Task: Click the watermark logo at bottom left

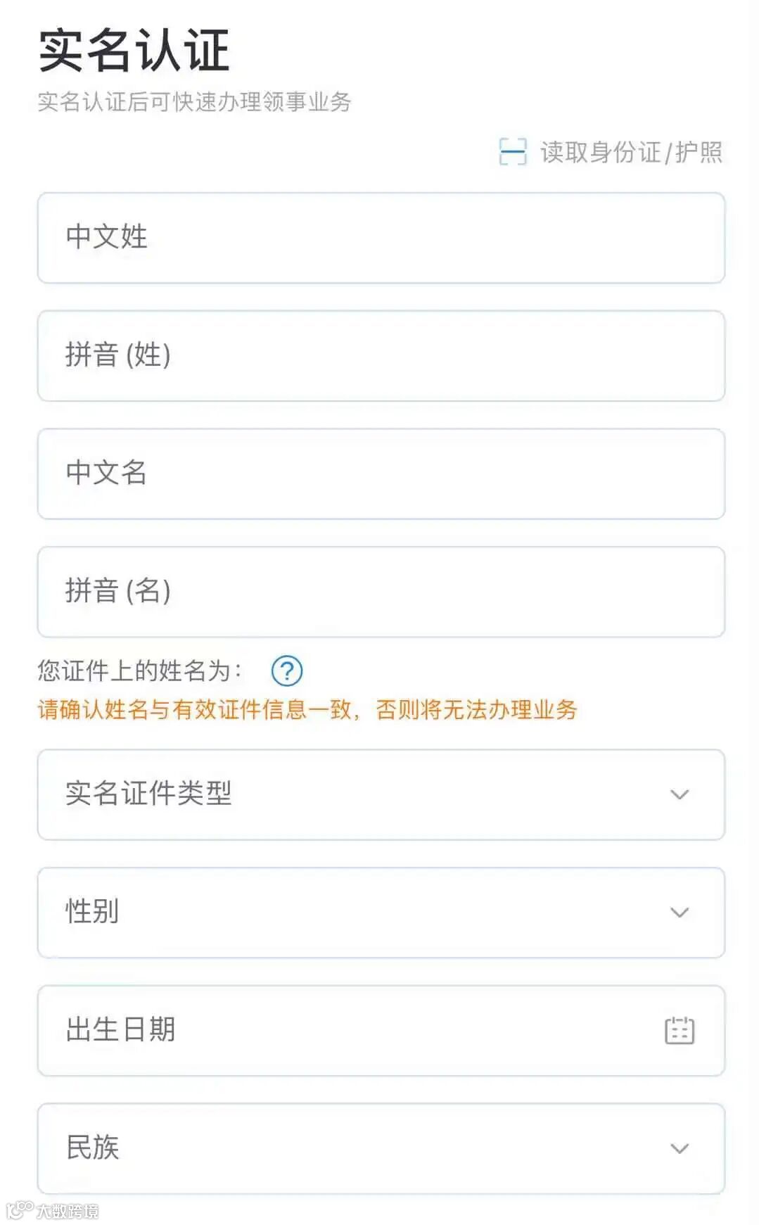Action: (53, 1210)
